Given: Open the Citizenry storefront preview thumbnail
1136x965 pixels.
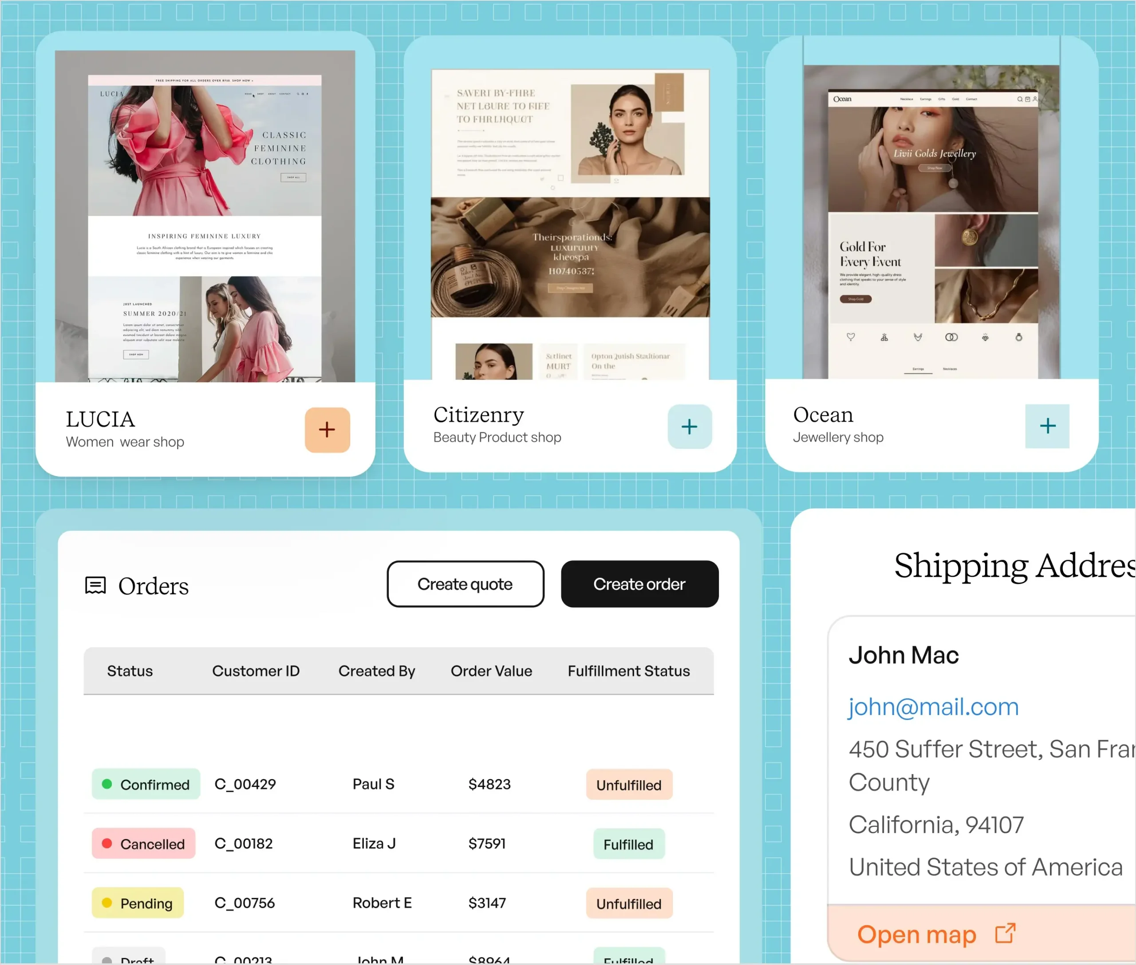Looking at the screenshot, I should (x=571, y=224).
